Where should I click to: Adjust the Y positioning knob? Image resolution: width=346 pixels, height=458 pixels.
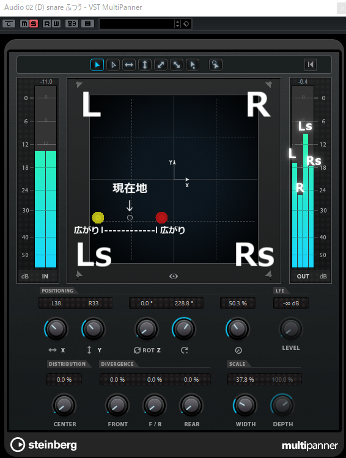coord(94,329)
